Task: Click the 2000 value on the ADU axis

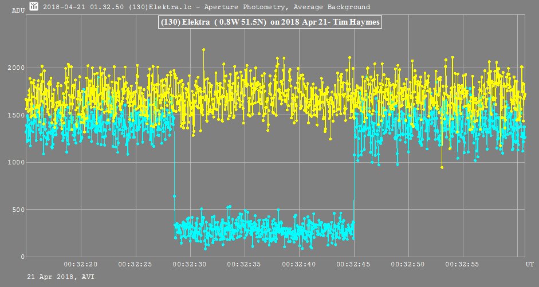Action: (15, 68)
